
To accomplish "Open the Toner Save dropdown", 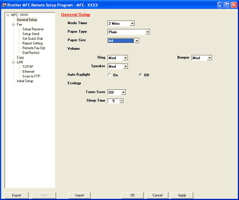I will 123,92.
